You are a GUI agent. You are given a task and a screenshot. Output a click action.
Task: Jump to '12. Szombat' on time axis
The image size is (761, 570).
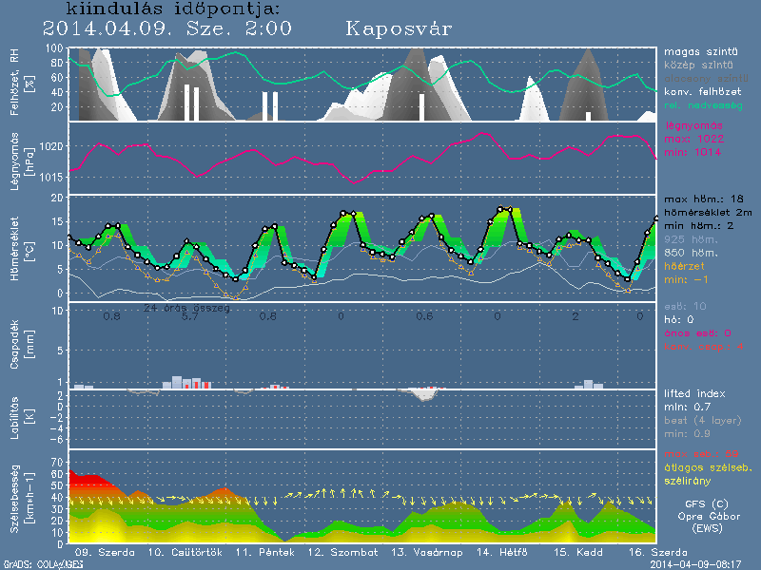click(x=342, y=552)
